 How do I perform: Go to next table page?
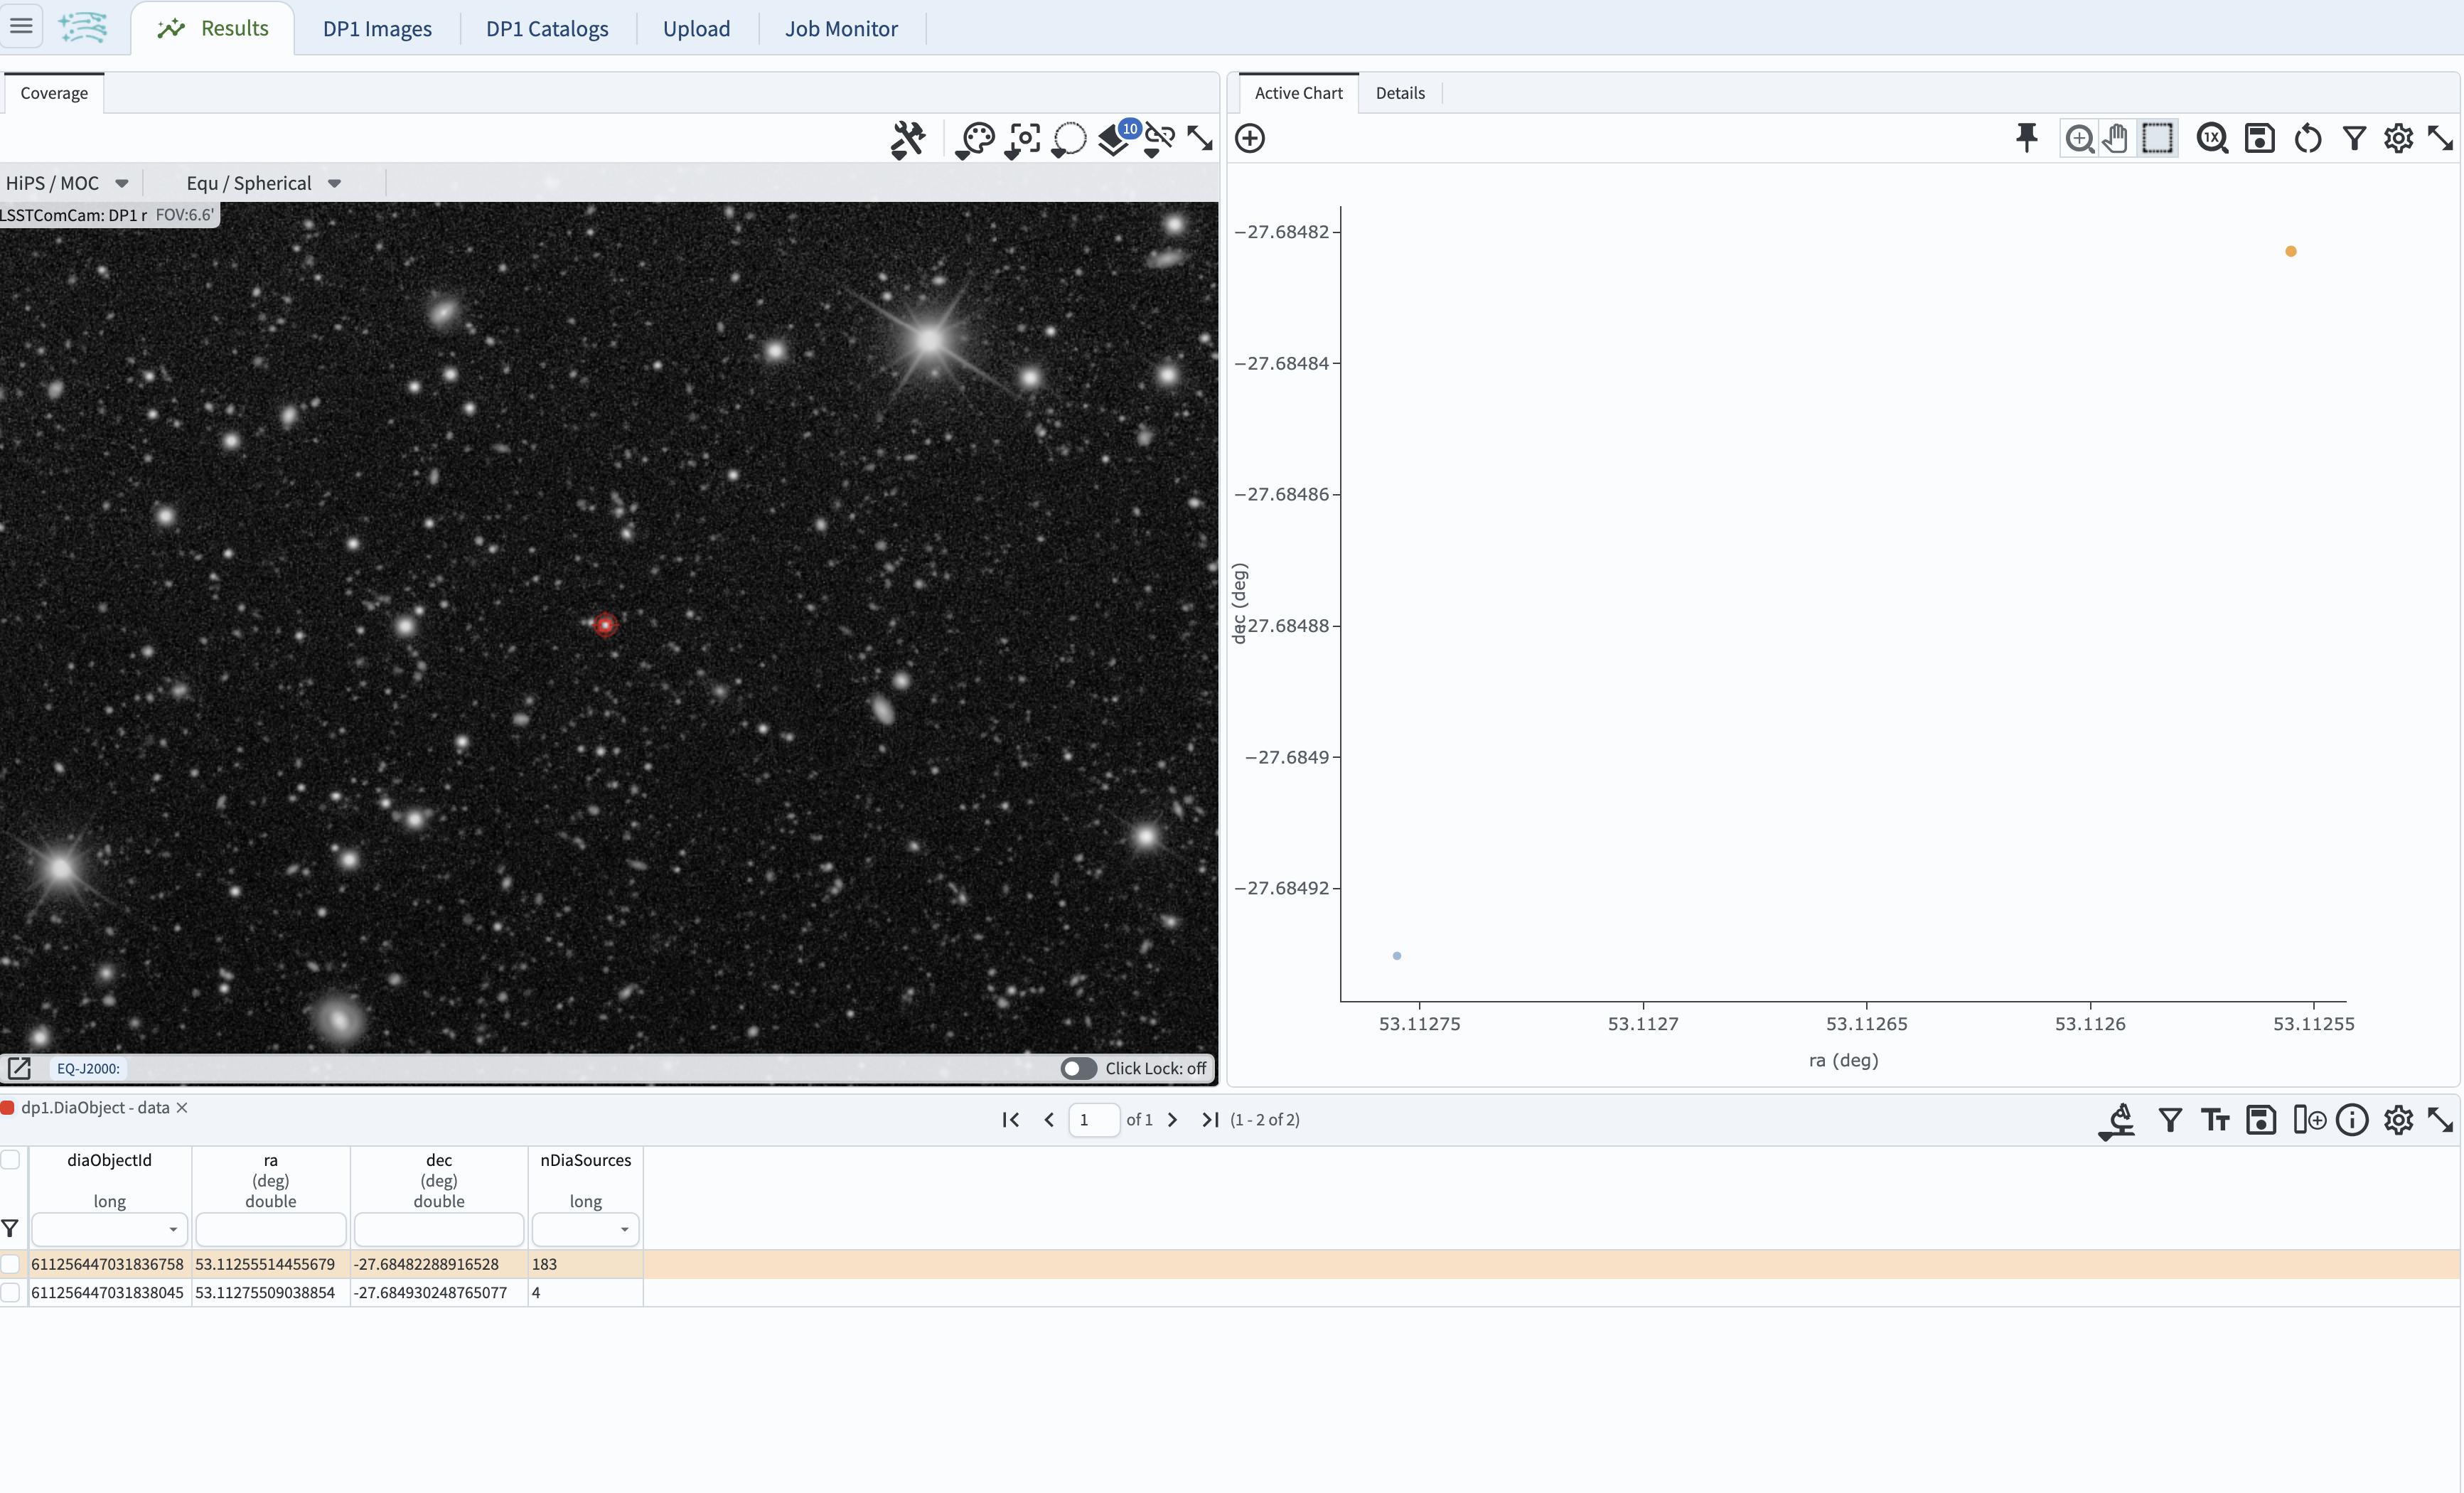1172,1120
